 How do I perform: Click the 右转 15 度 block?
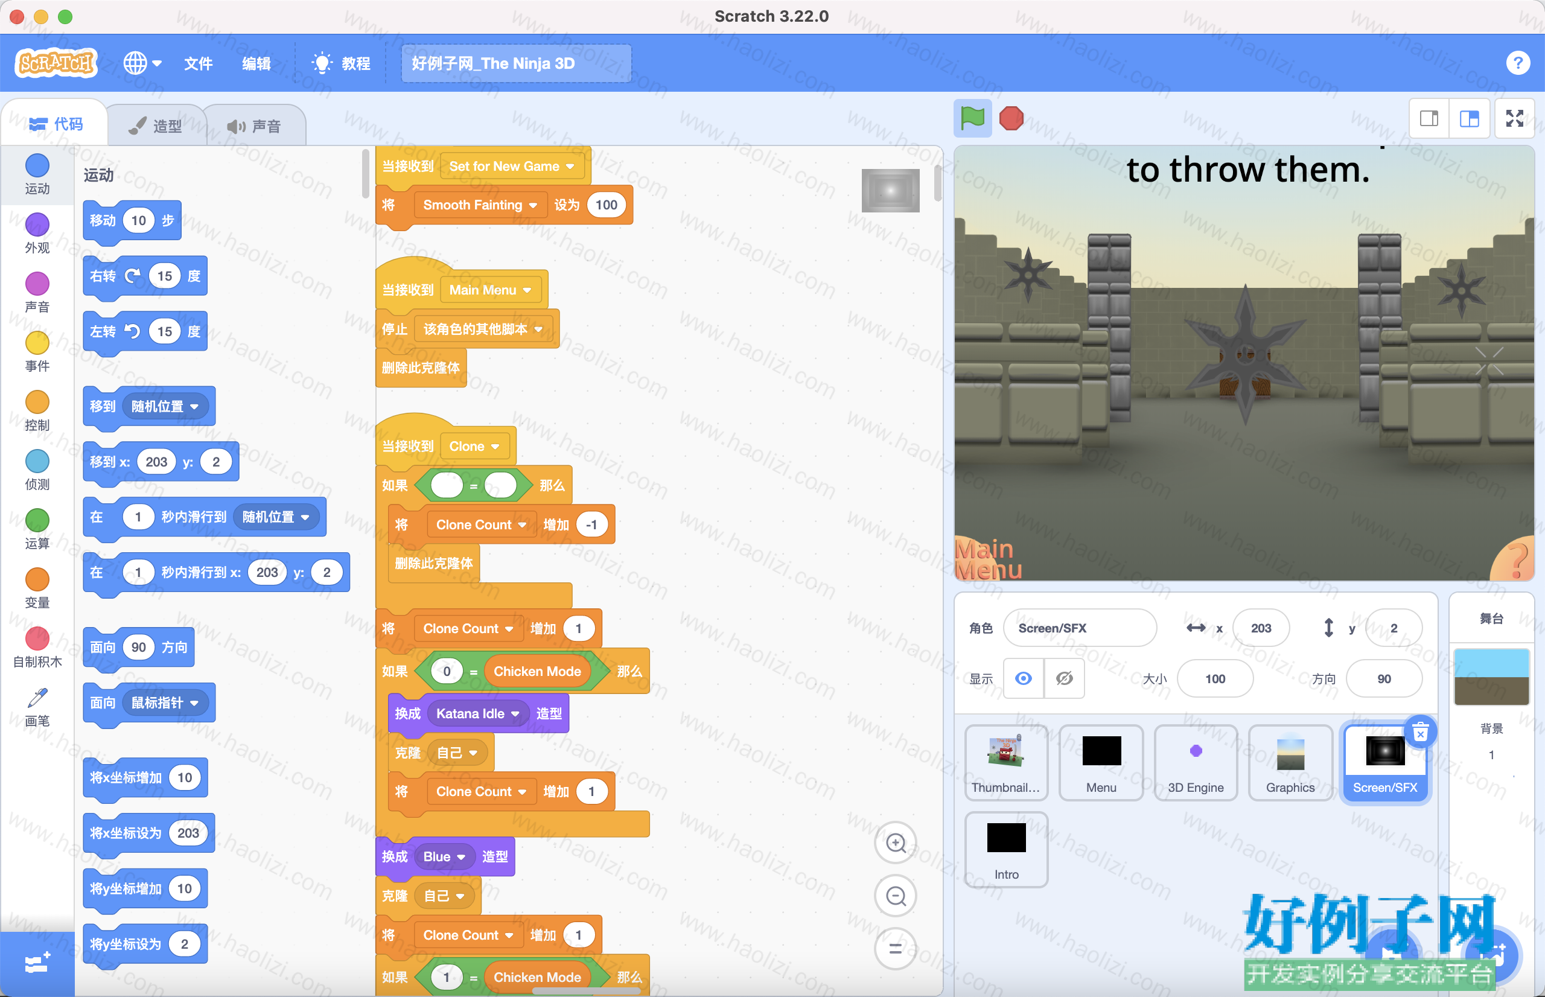pos(145,276)
